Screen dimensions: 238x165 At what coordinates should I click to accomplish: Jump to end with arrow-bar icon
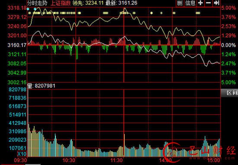click(216, 3)
